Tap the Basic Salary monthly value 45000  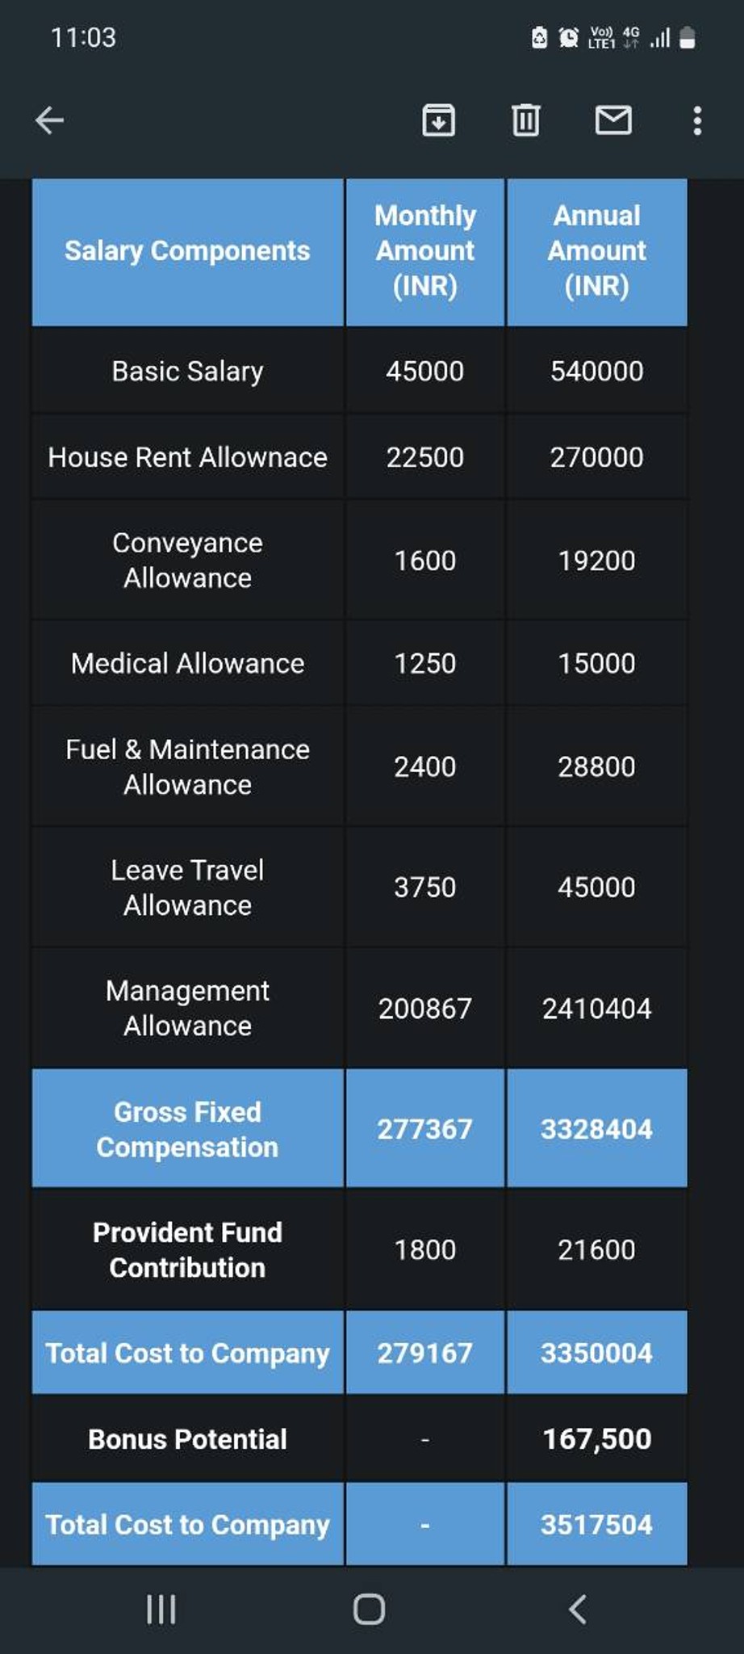[425, 372]
